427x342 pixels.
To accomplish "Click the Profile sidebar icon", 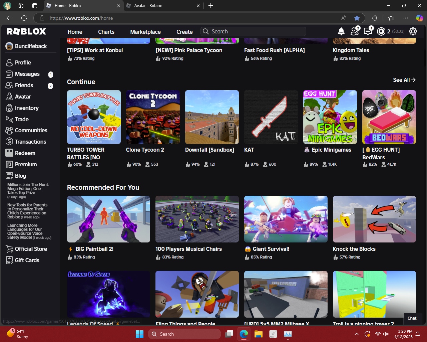I will coord(9,62).
